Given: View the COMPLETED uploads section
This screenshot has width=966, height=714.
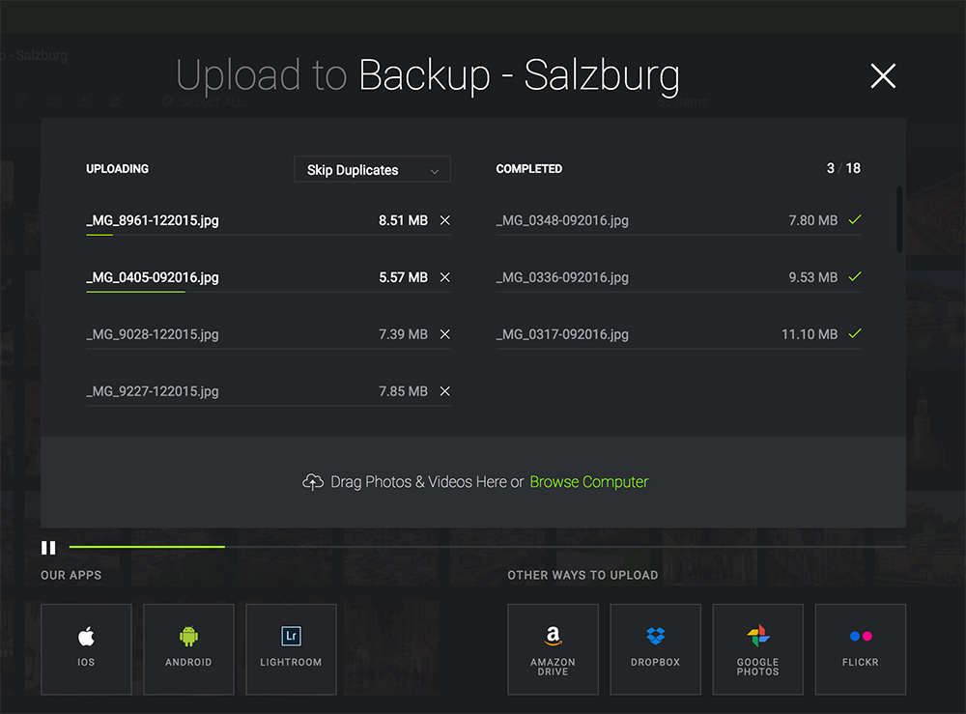Looking at the screenshot, I should (x=529, y=168).
